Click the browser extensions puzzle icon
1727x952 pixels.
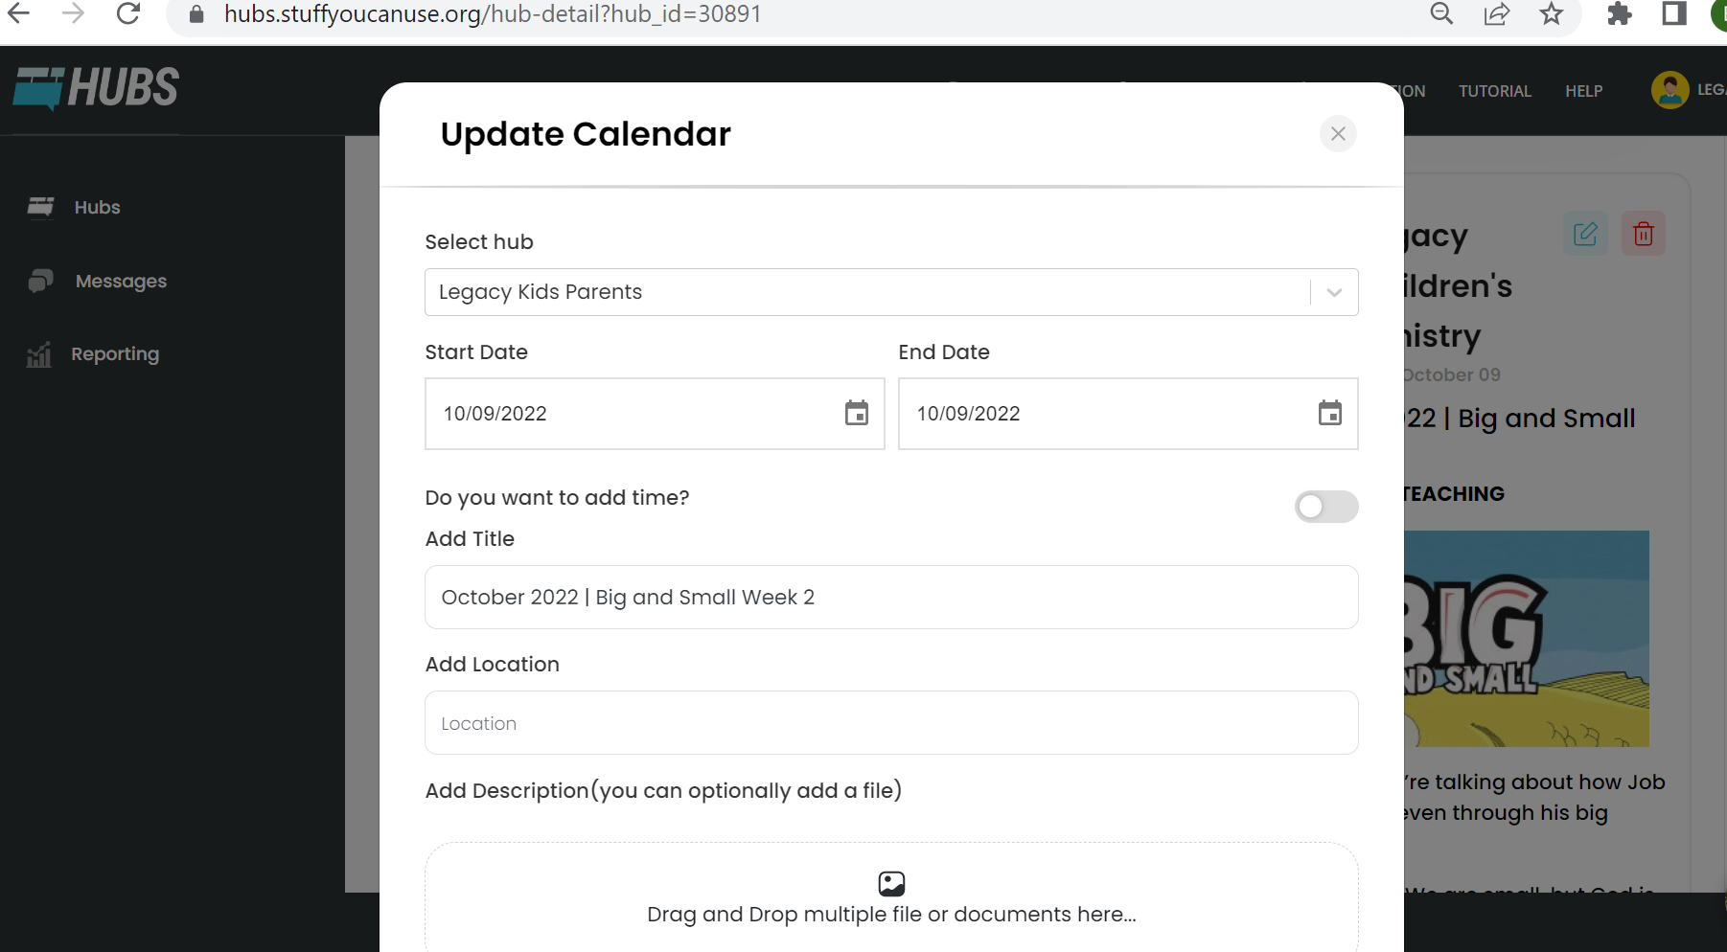1619,14
